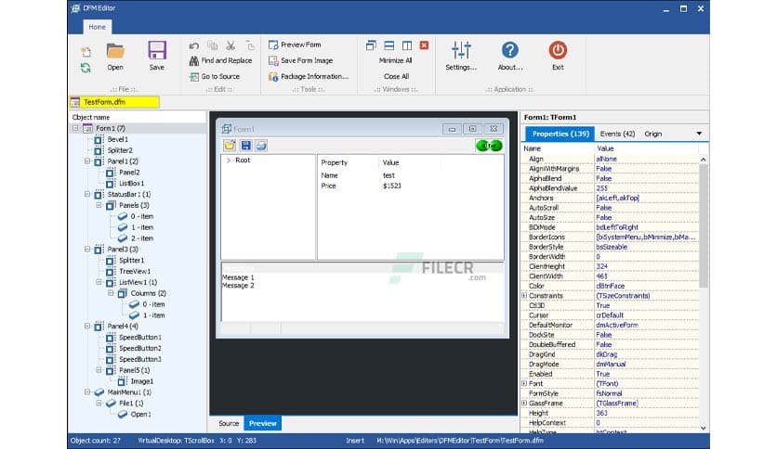
Task: Switch to the TestForm.dfm document tab
Action: point(114,102)
